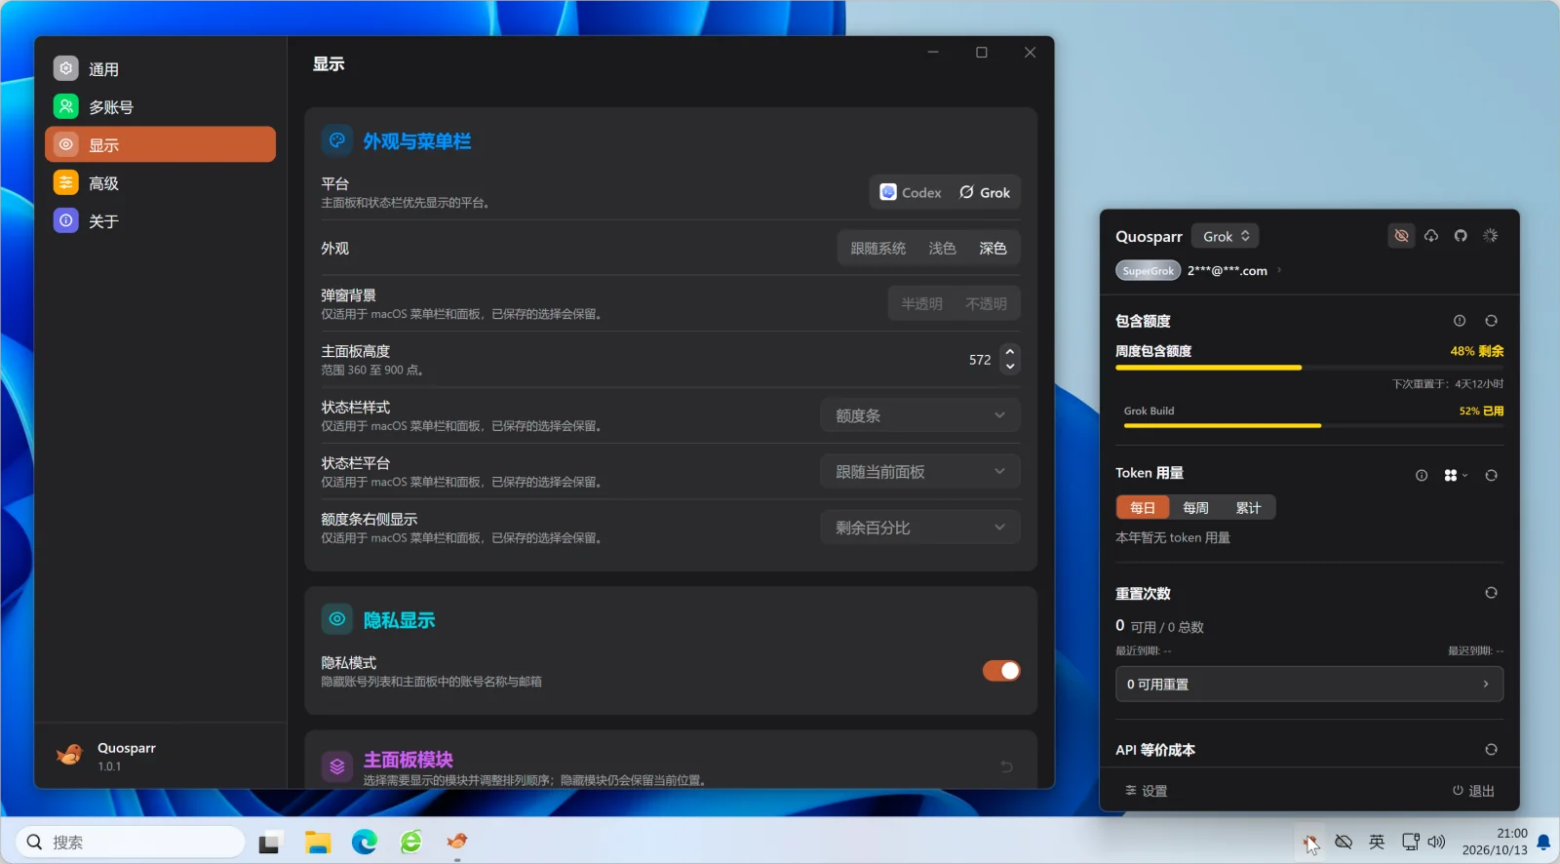Image resolution: width=1560 pixels, height=864 pixels.
Task: Select Grok as the platform
Action: click(985, 193)
